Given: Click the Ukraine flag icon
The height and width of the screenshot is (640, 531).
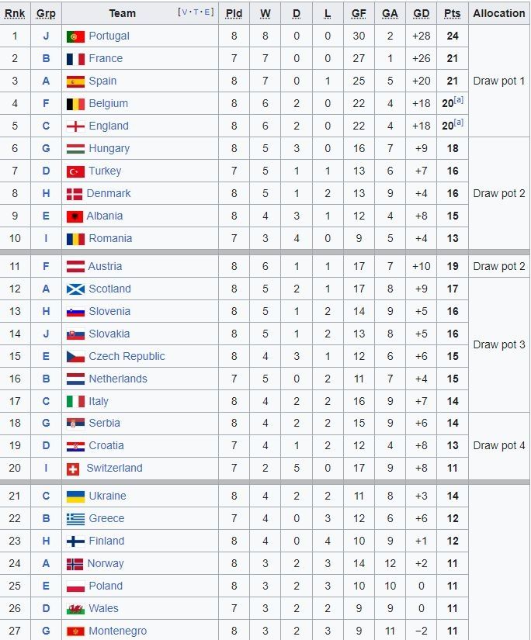Looking at the screenshot, I should tap(75, 496).
